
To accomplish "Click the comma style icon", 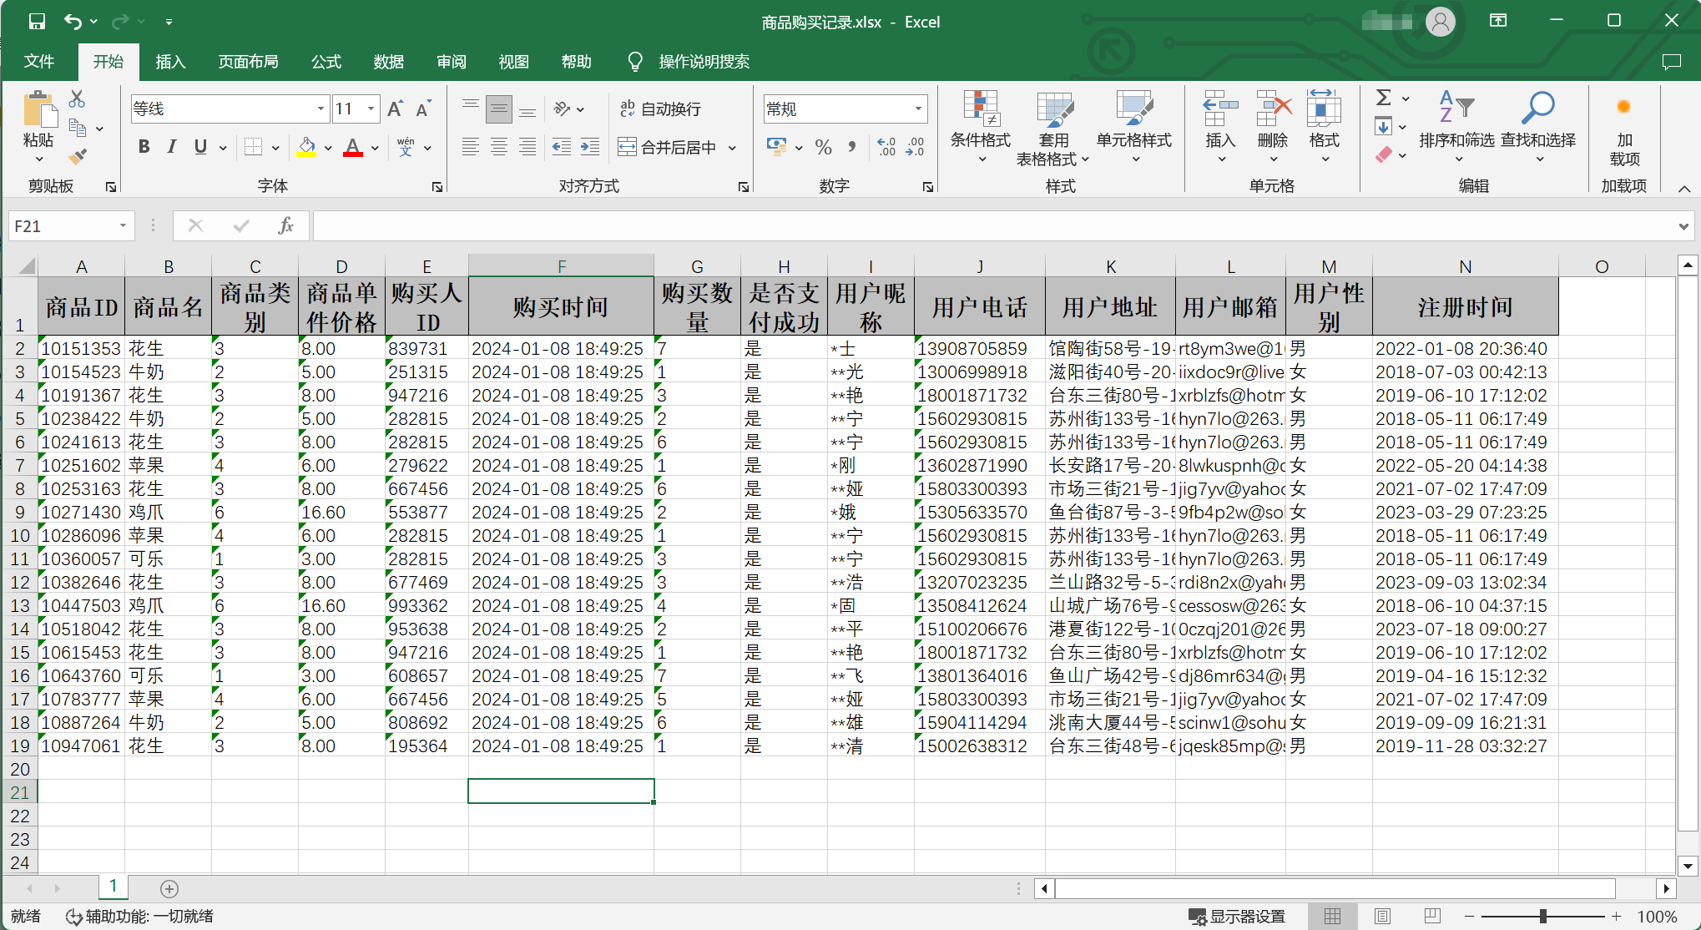I will click(851, 148).
